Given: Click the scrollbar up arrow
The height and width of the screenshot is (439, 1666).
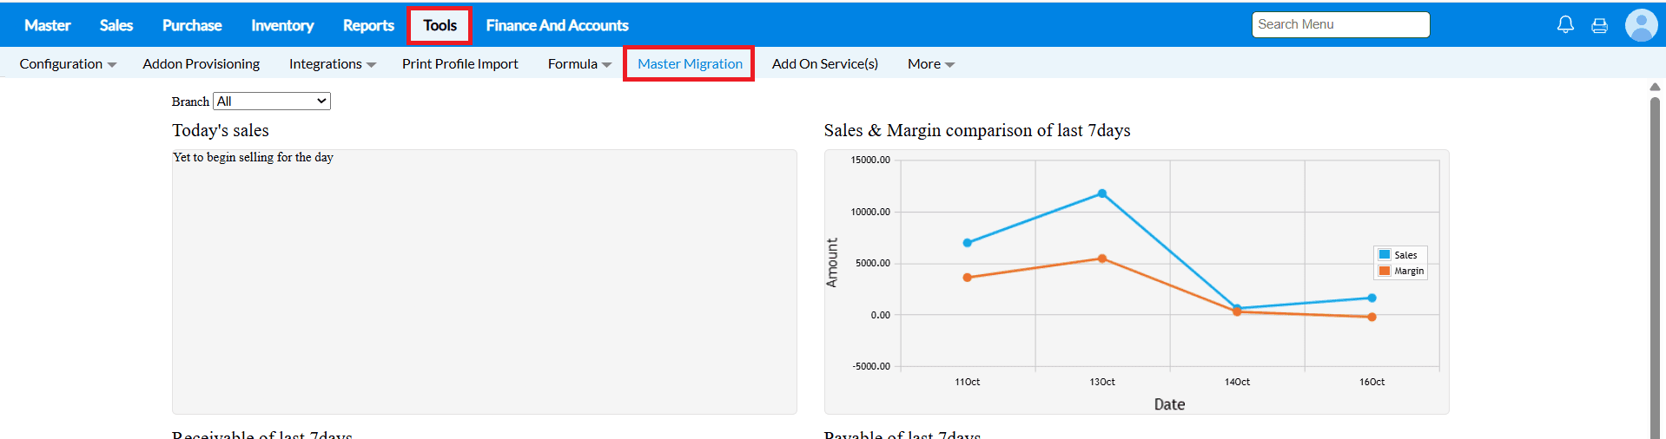Looking at the screenshot, I should [x=1655, y=87].
